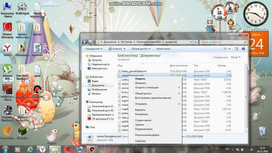The width and height of the screenshot is (272, 153).
Task: Click the Новая папка toolbar button
Action: 163,49
